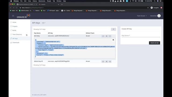Image resolution: width=172 pixels, height=97 pixels.
Task: Focus the Key Name input field
Action: (x=141, y=36)
